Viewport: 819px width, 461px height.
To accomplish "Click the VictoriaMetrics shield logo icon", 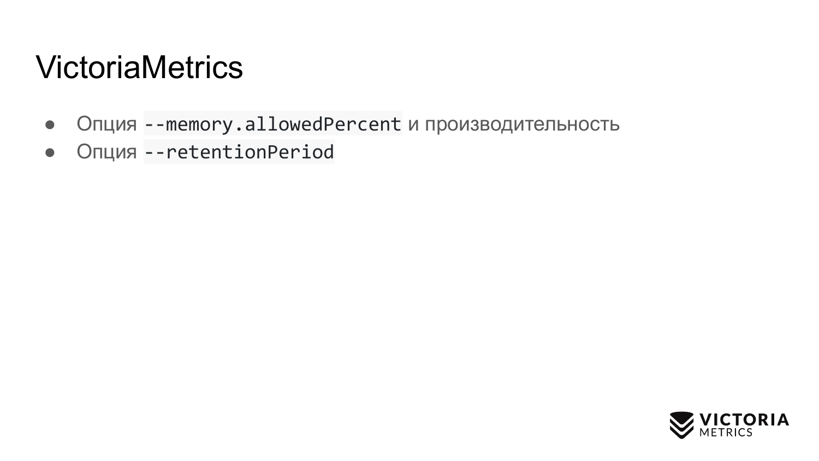I will tap(681, 425).
